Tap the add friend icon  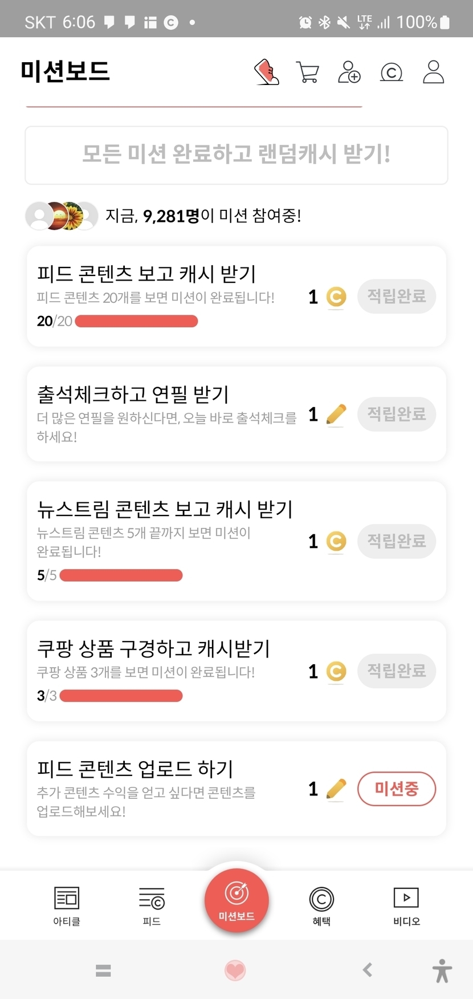(349, 72)
